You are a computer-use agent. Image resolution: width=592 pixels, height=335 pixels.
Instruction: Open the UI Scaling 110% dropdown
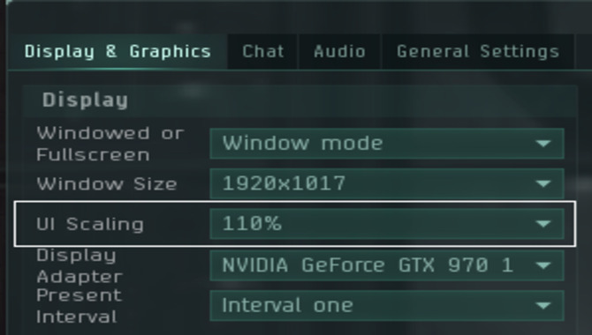point(387,224)
